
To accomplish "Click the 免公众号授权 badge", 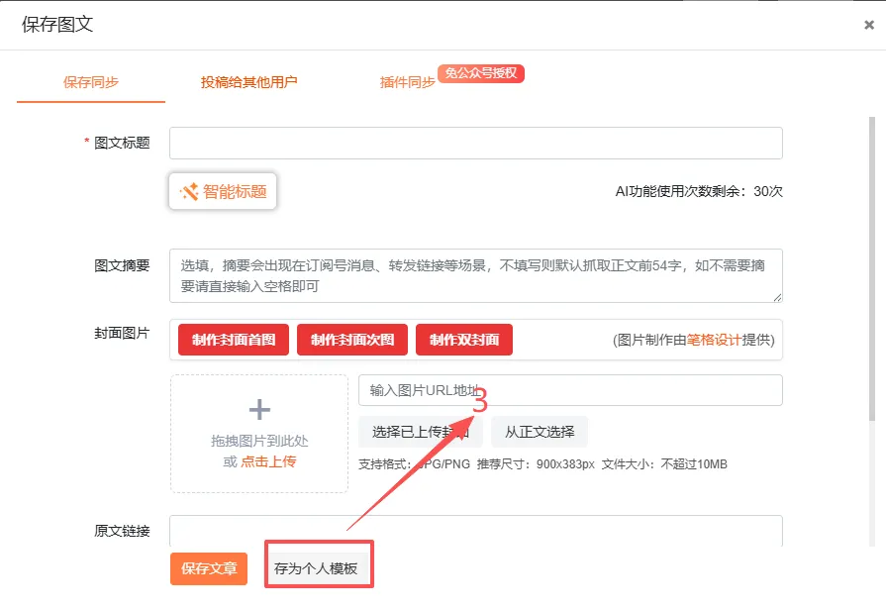I will click(x=481, y=73).
